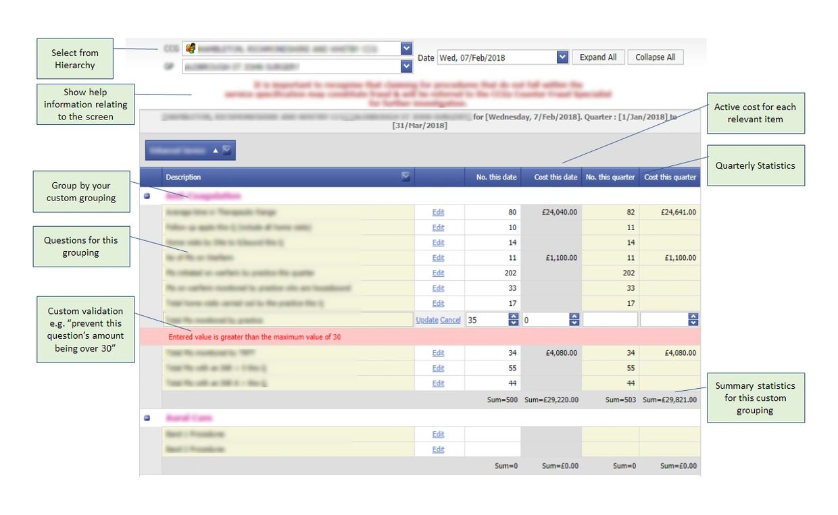The image size is (838, 515).
Task: Click the stepper down arrow beside the value 35
Action: point(514,323)
